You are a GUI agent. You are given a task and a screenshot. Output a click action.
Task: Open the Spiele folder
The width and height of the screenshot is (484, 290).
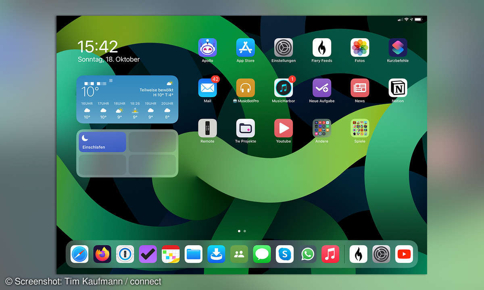click(x=360, y=128)
